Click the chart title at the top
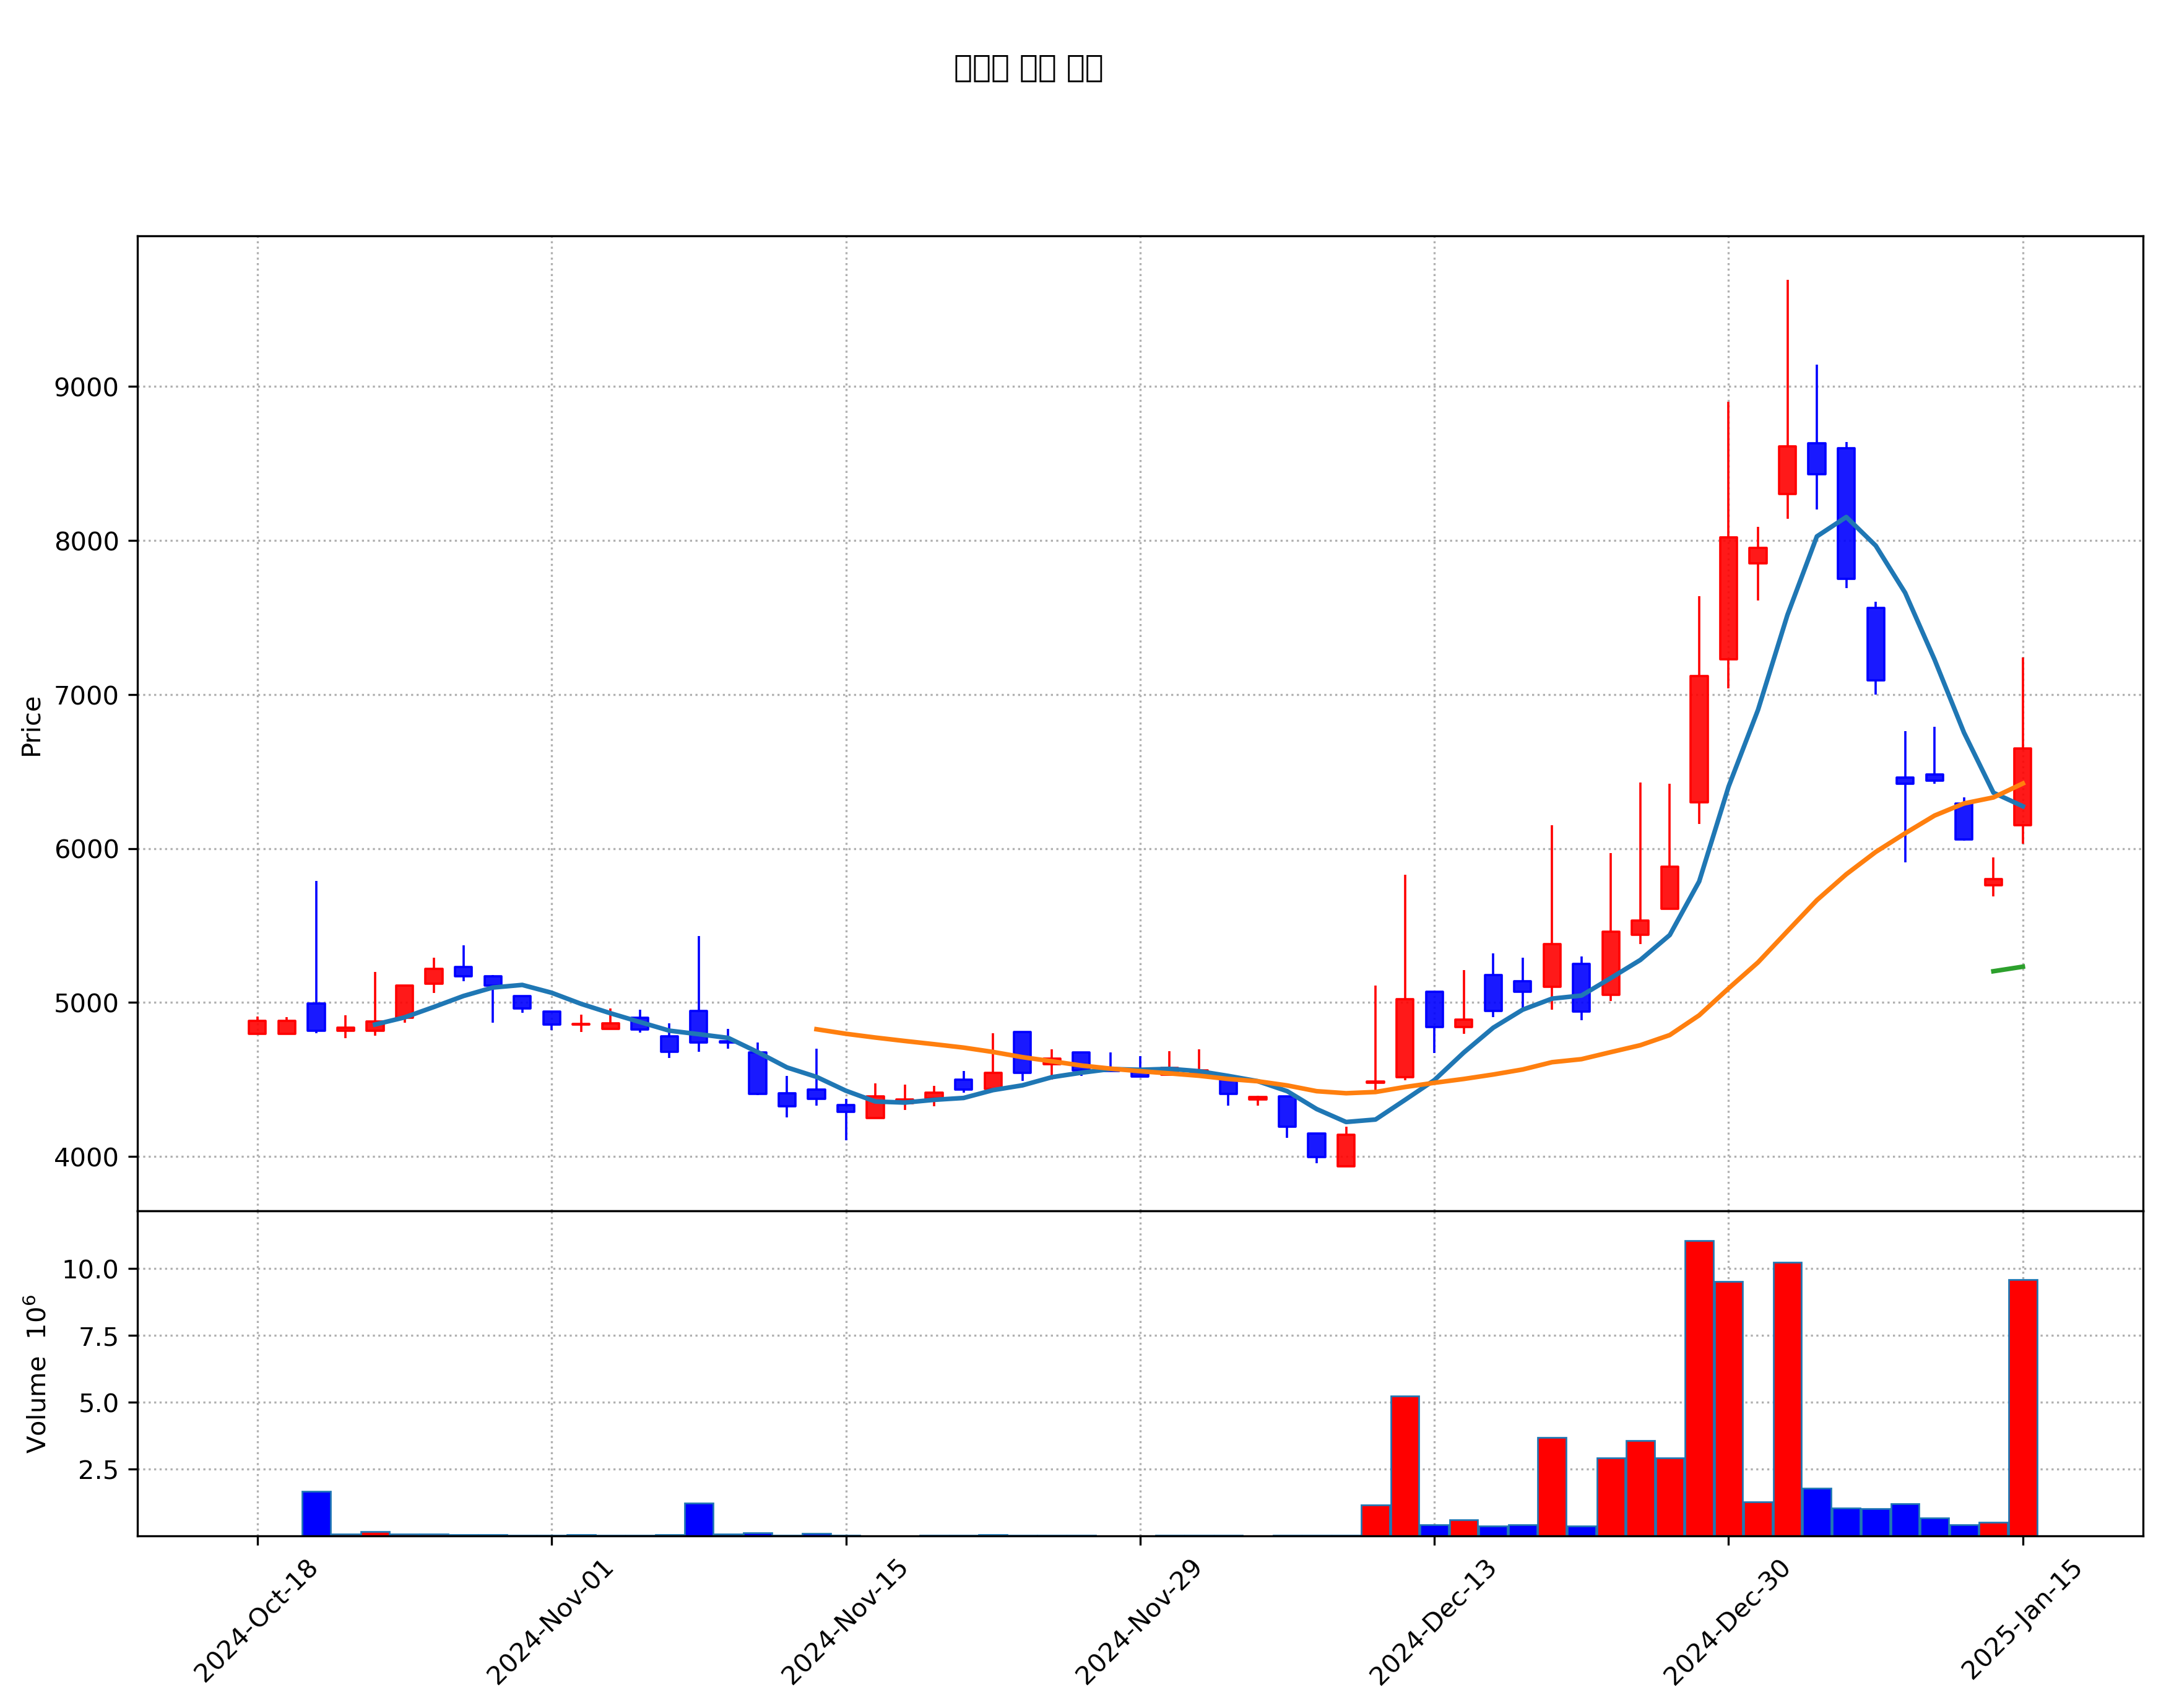The width and height of the screenshot is (2161, 1708). pyautogui.click(x=1028, y=68)
